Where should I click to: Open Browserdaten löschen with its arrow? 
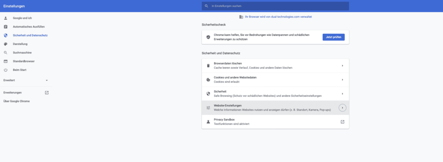click(342, 66)
